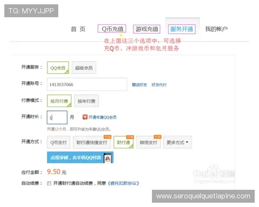Select the 服务开通 tab
This screenshot has height=207, width=259.
[182, 29]
